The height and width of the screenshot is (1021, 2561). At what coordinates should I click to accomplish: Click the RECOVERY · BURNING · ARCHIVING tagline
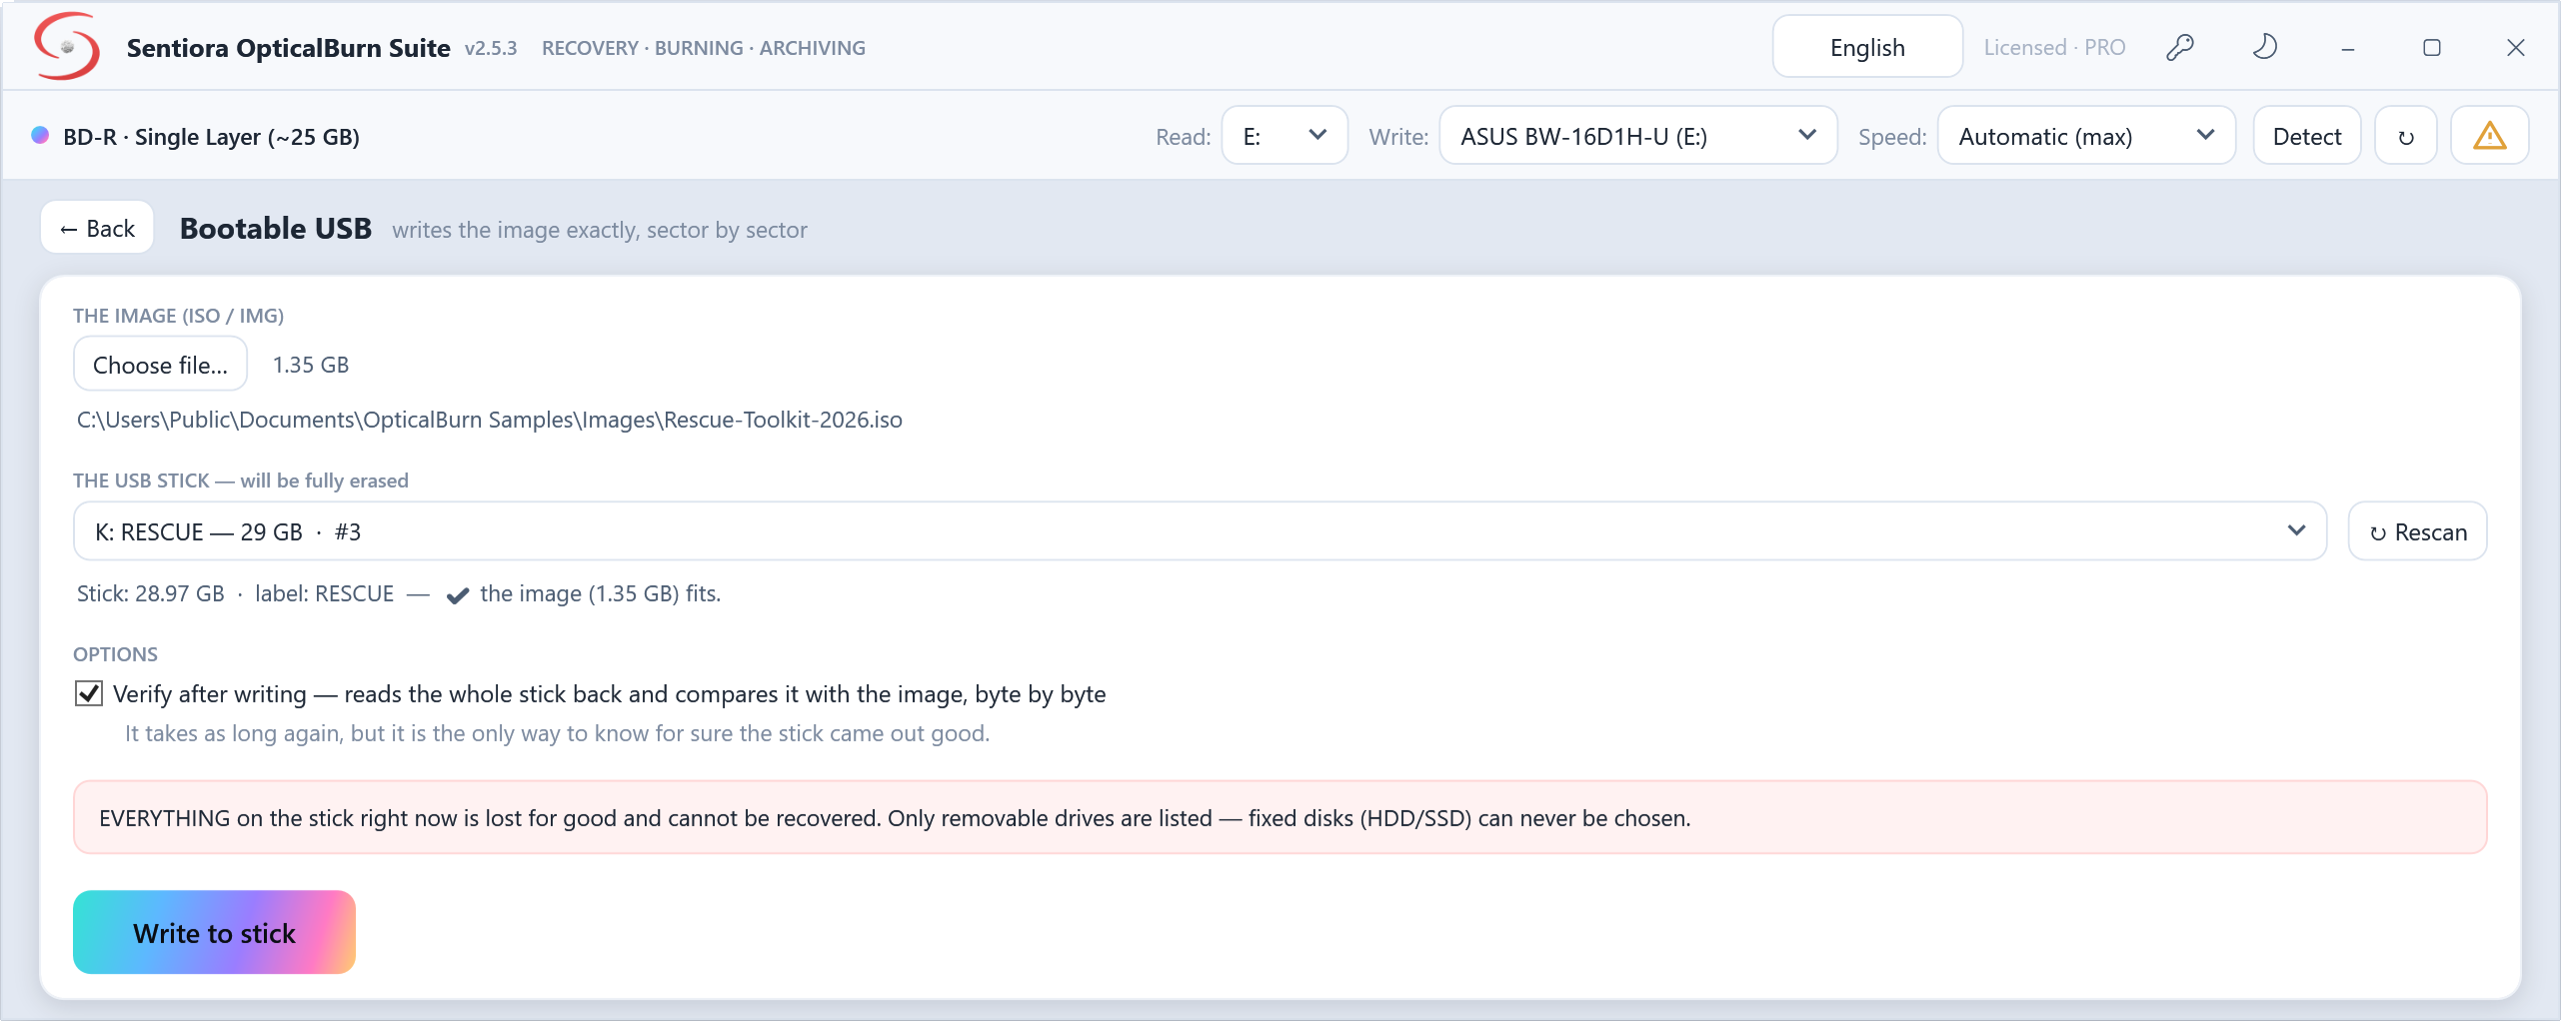coord(704,48)
